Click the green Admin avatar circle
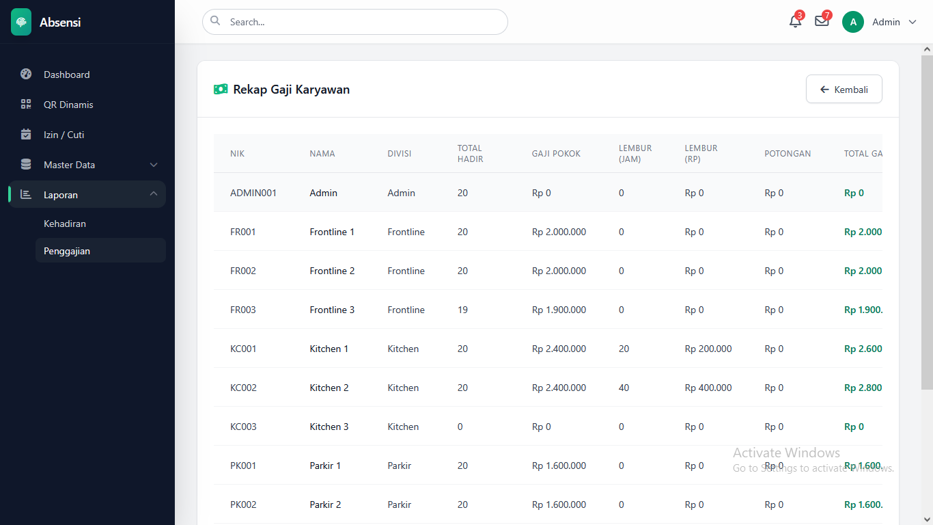The image size is (933, 525). click(852, 22)
